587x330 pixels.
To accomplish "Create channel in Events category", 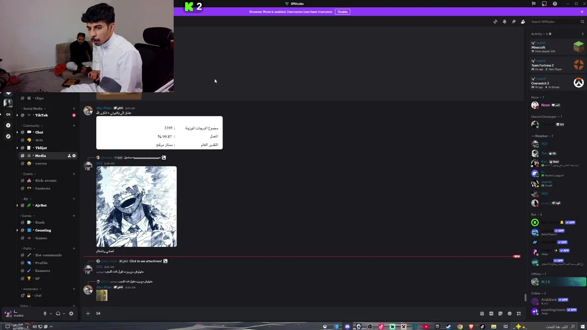I will point(74,174).
